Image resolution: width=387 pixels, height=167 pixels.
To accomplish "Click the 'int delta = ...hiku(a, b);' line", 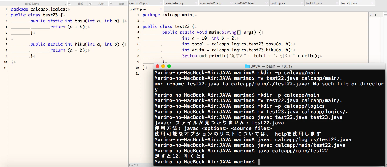I will (x=238, y=50).
